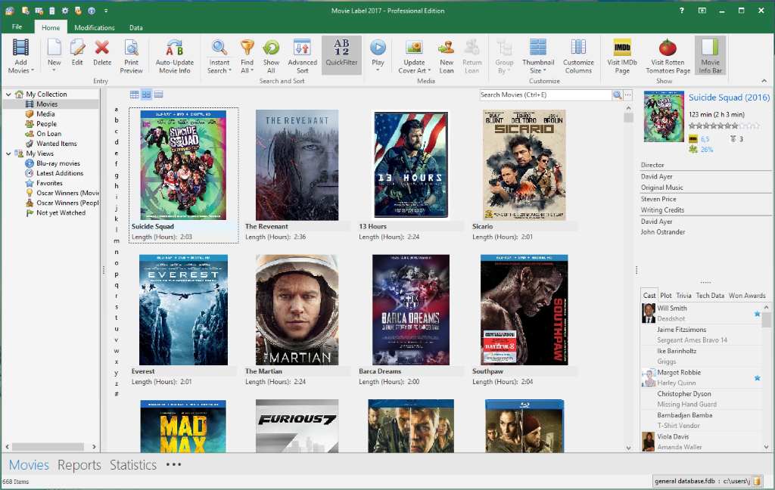The width and height of the screenshot is (775, 490).
Task: Open Advanced Sort
Action: tap(302, 56)
